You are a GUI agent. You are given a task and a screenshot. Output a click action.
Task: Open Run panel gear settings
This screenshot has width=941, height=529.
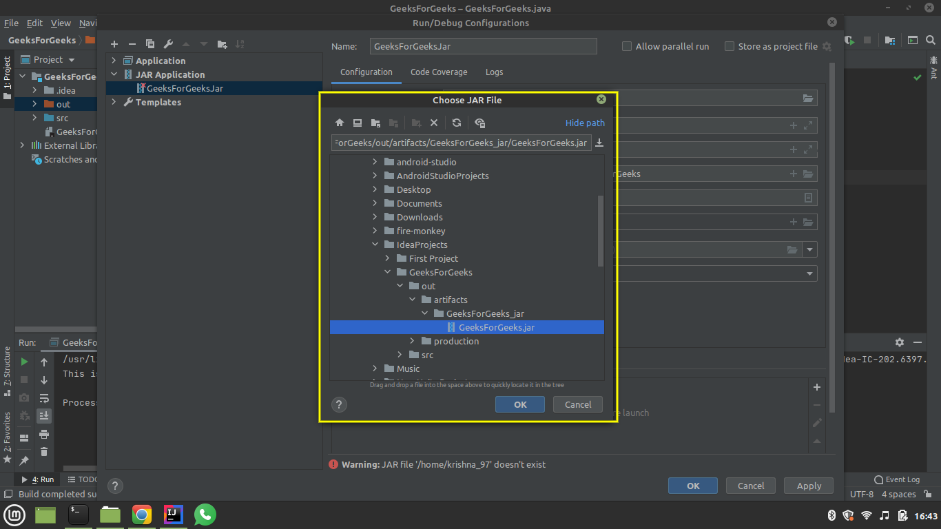click(899, 342)
